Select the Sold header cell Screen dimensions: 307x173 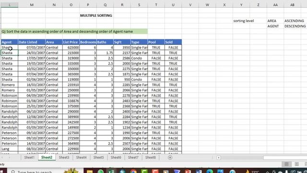[x=173, y=42]
